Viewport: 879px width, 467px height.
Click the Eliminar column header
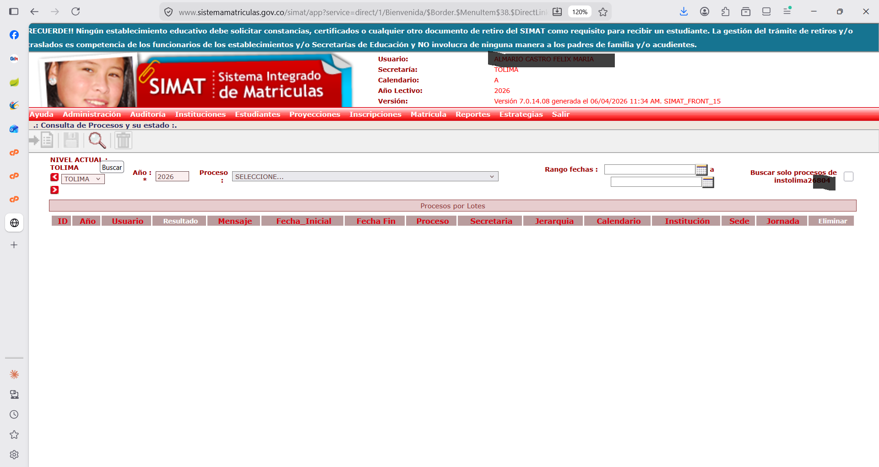(x=832, y=221)
